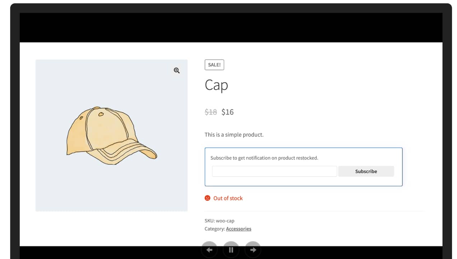This screenshot has width=457, height=259.
Task: Click the SALE! badge
Action: tap(214, 65)
